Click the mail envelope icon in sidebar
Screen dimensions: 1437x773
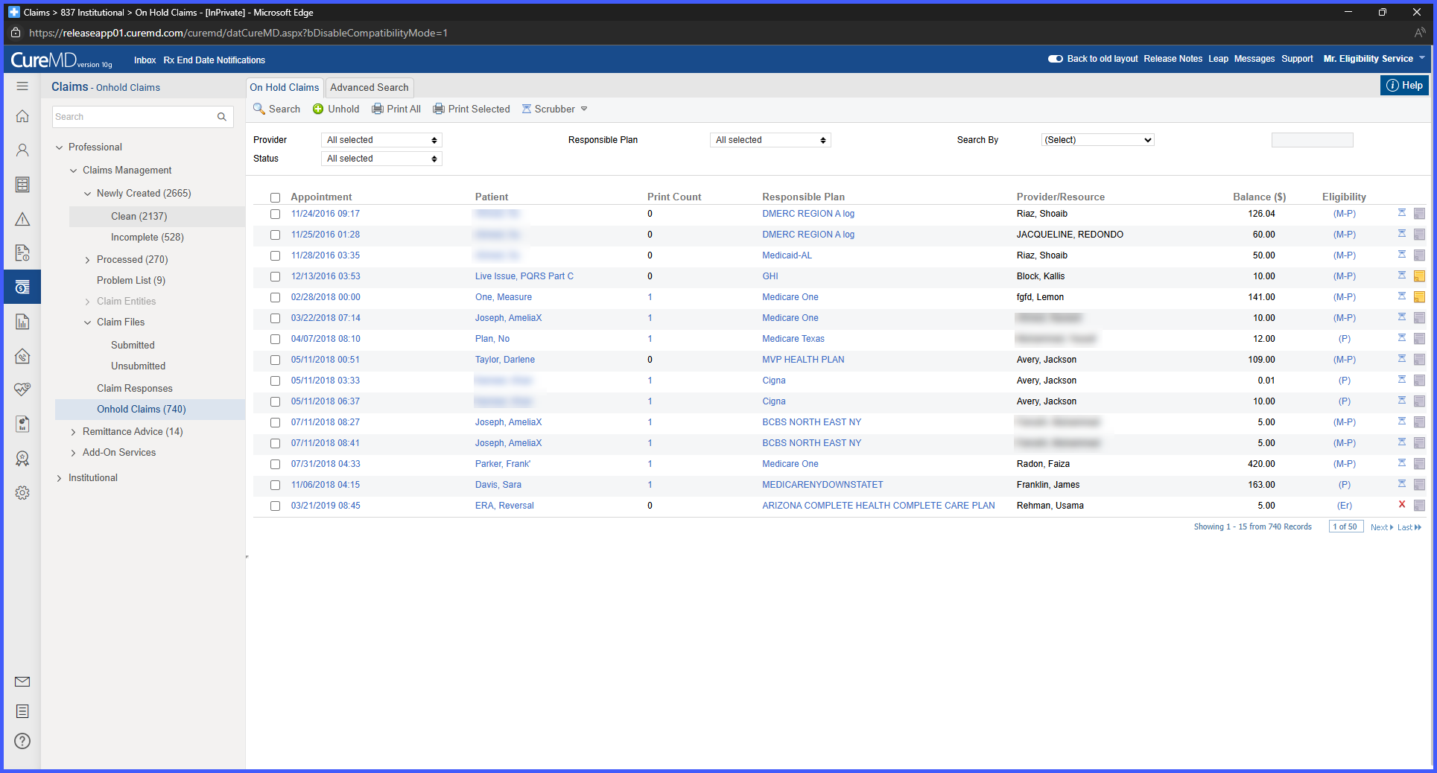pos(22,681)
